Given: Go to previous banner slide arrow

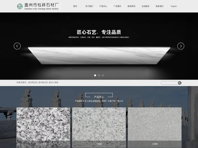Looking at the screenshot, I should (17, 46).
